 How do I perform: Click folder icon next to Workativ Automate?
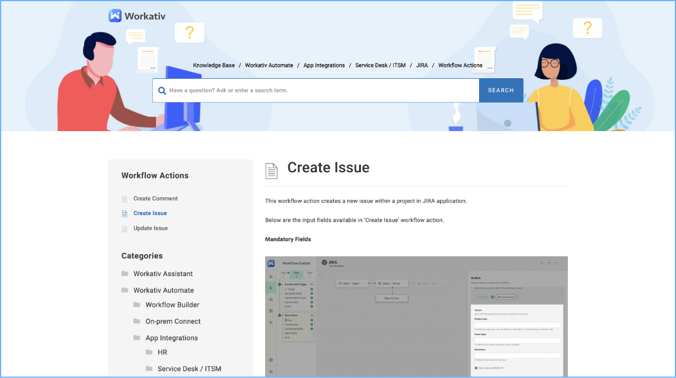[x=125, y=290]
